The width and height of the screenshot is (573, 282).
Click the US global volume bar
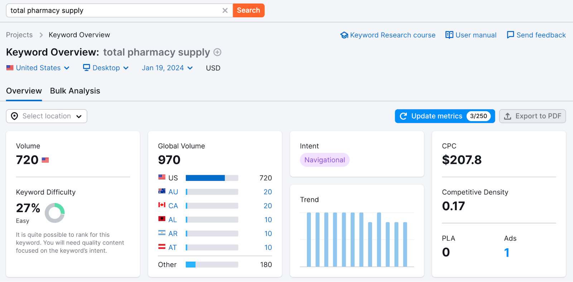tap(212, 178)
